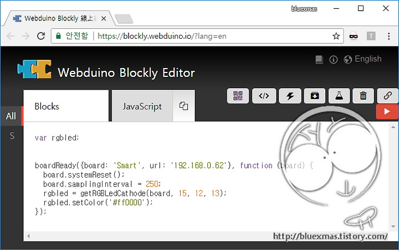Viewport: 399px width, 250px height.
Task: Switch to the JavaScript tab
Action: tap(142, 106)
